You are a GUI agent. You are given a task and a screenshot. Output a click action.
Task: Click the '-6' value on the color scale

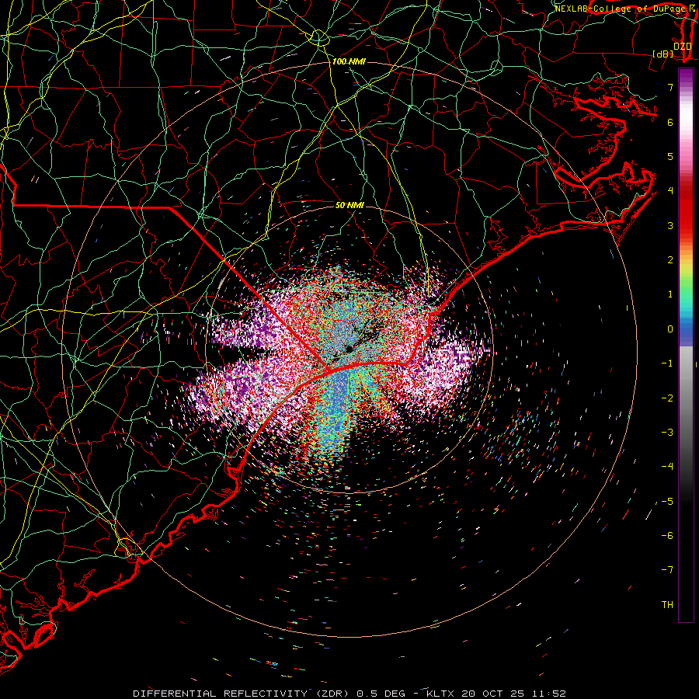pos(667,536)
